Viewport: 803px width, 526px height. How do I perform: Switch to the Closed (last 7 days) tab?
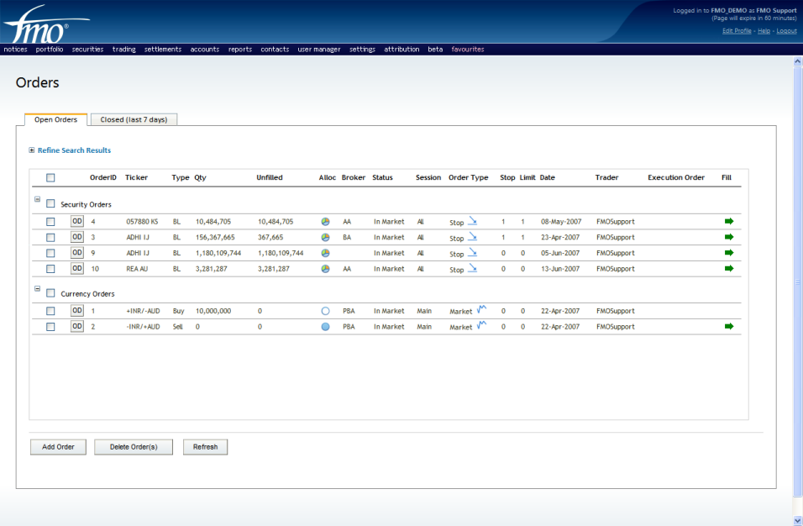click(x=134, y=119)
